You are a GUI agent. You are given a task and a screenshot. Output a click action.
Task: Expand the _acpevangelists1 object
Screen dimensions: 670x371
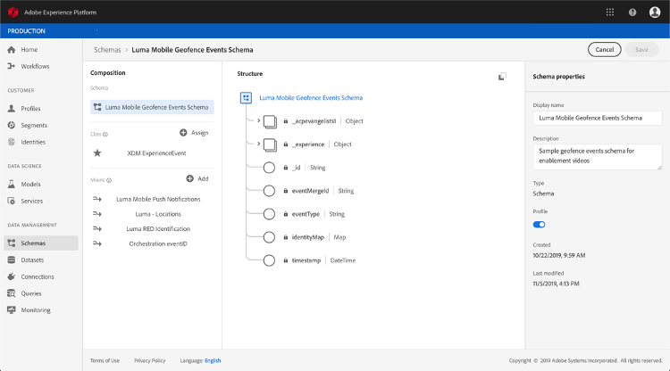click(x=258, y=120)
